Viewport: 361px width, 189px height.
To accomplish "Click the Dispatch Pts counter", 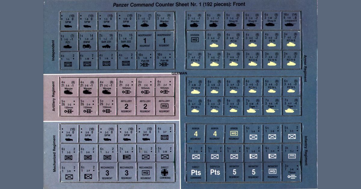I will [x=214, y=172].
